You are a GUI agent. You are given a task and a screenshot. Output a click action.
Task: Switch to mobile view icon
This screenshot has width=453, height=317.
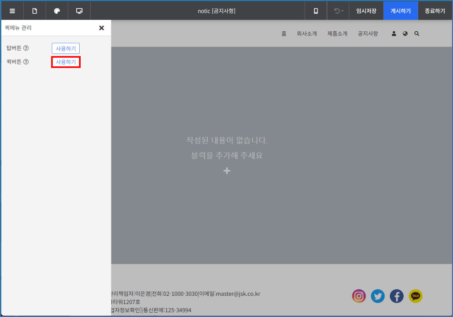316,11
